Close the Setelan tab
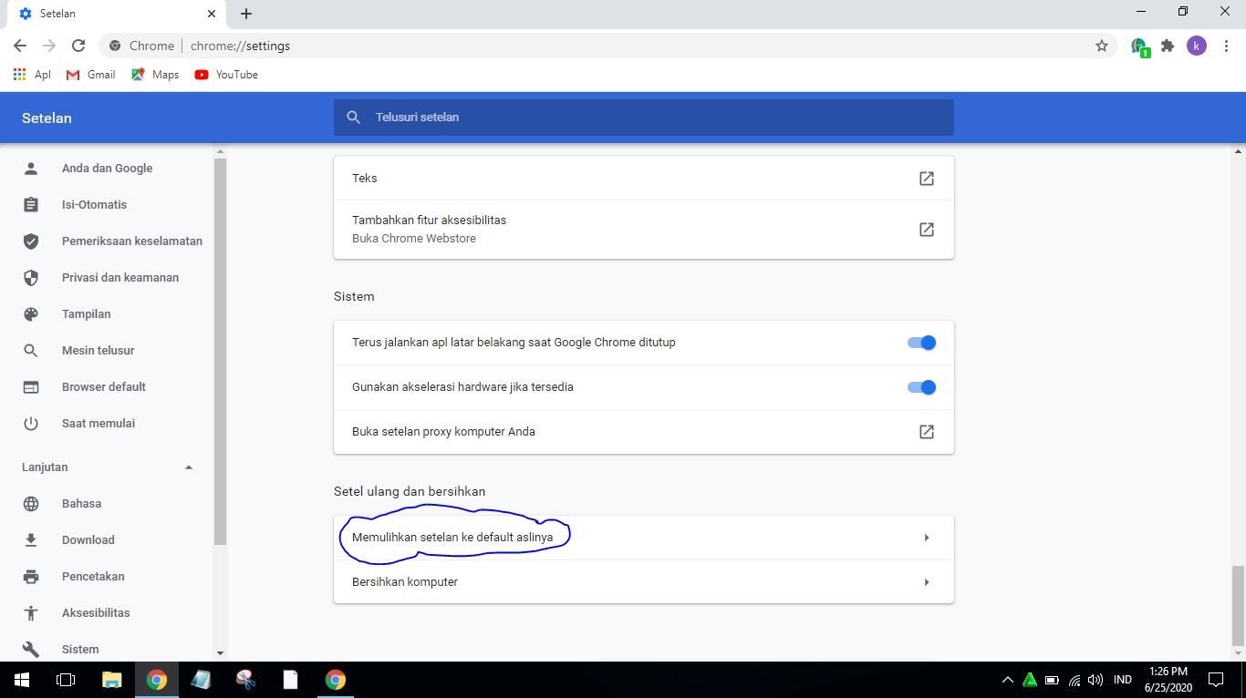This screenshot has height=698, width=1246. (212, 14)
